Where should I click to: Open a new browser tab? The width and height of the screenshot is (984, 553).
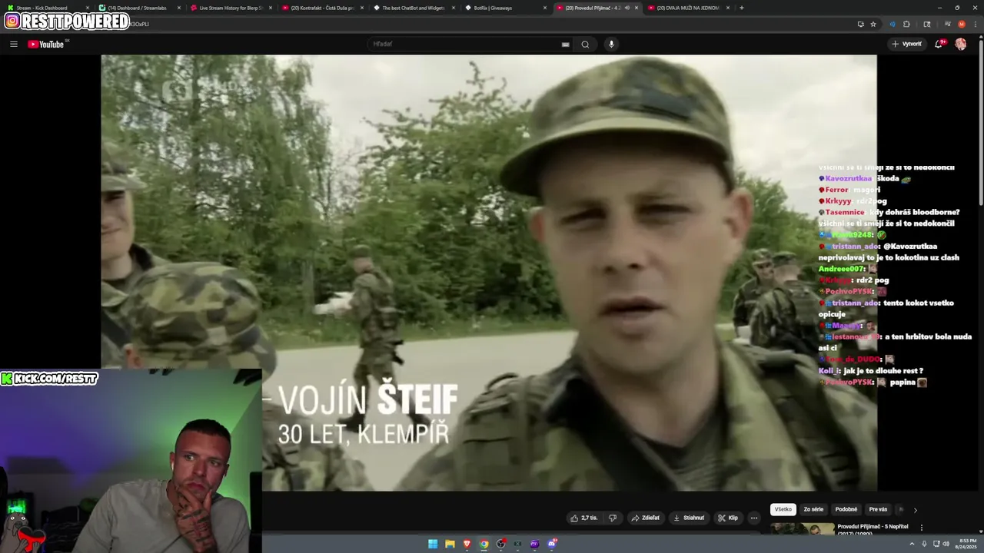741,8
